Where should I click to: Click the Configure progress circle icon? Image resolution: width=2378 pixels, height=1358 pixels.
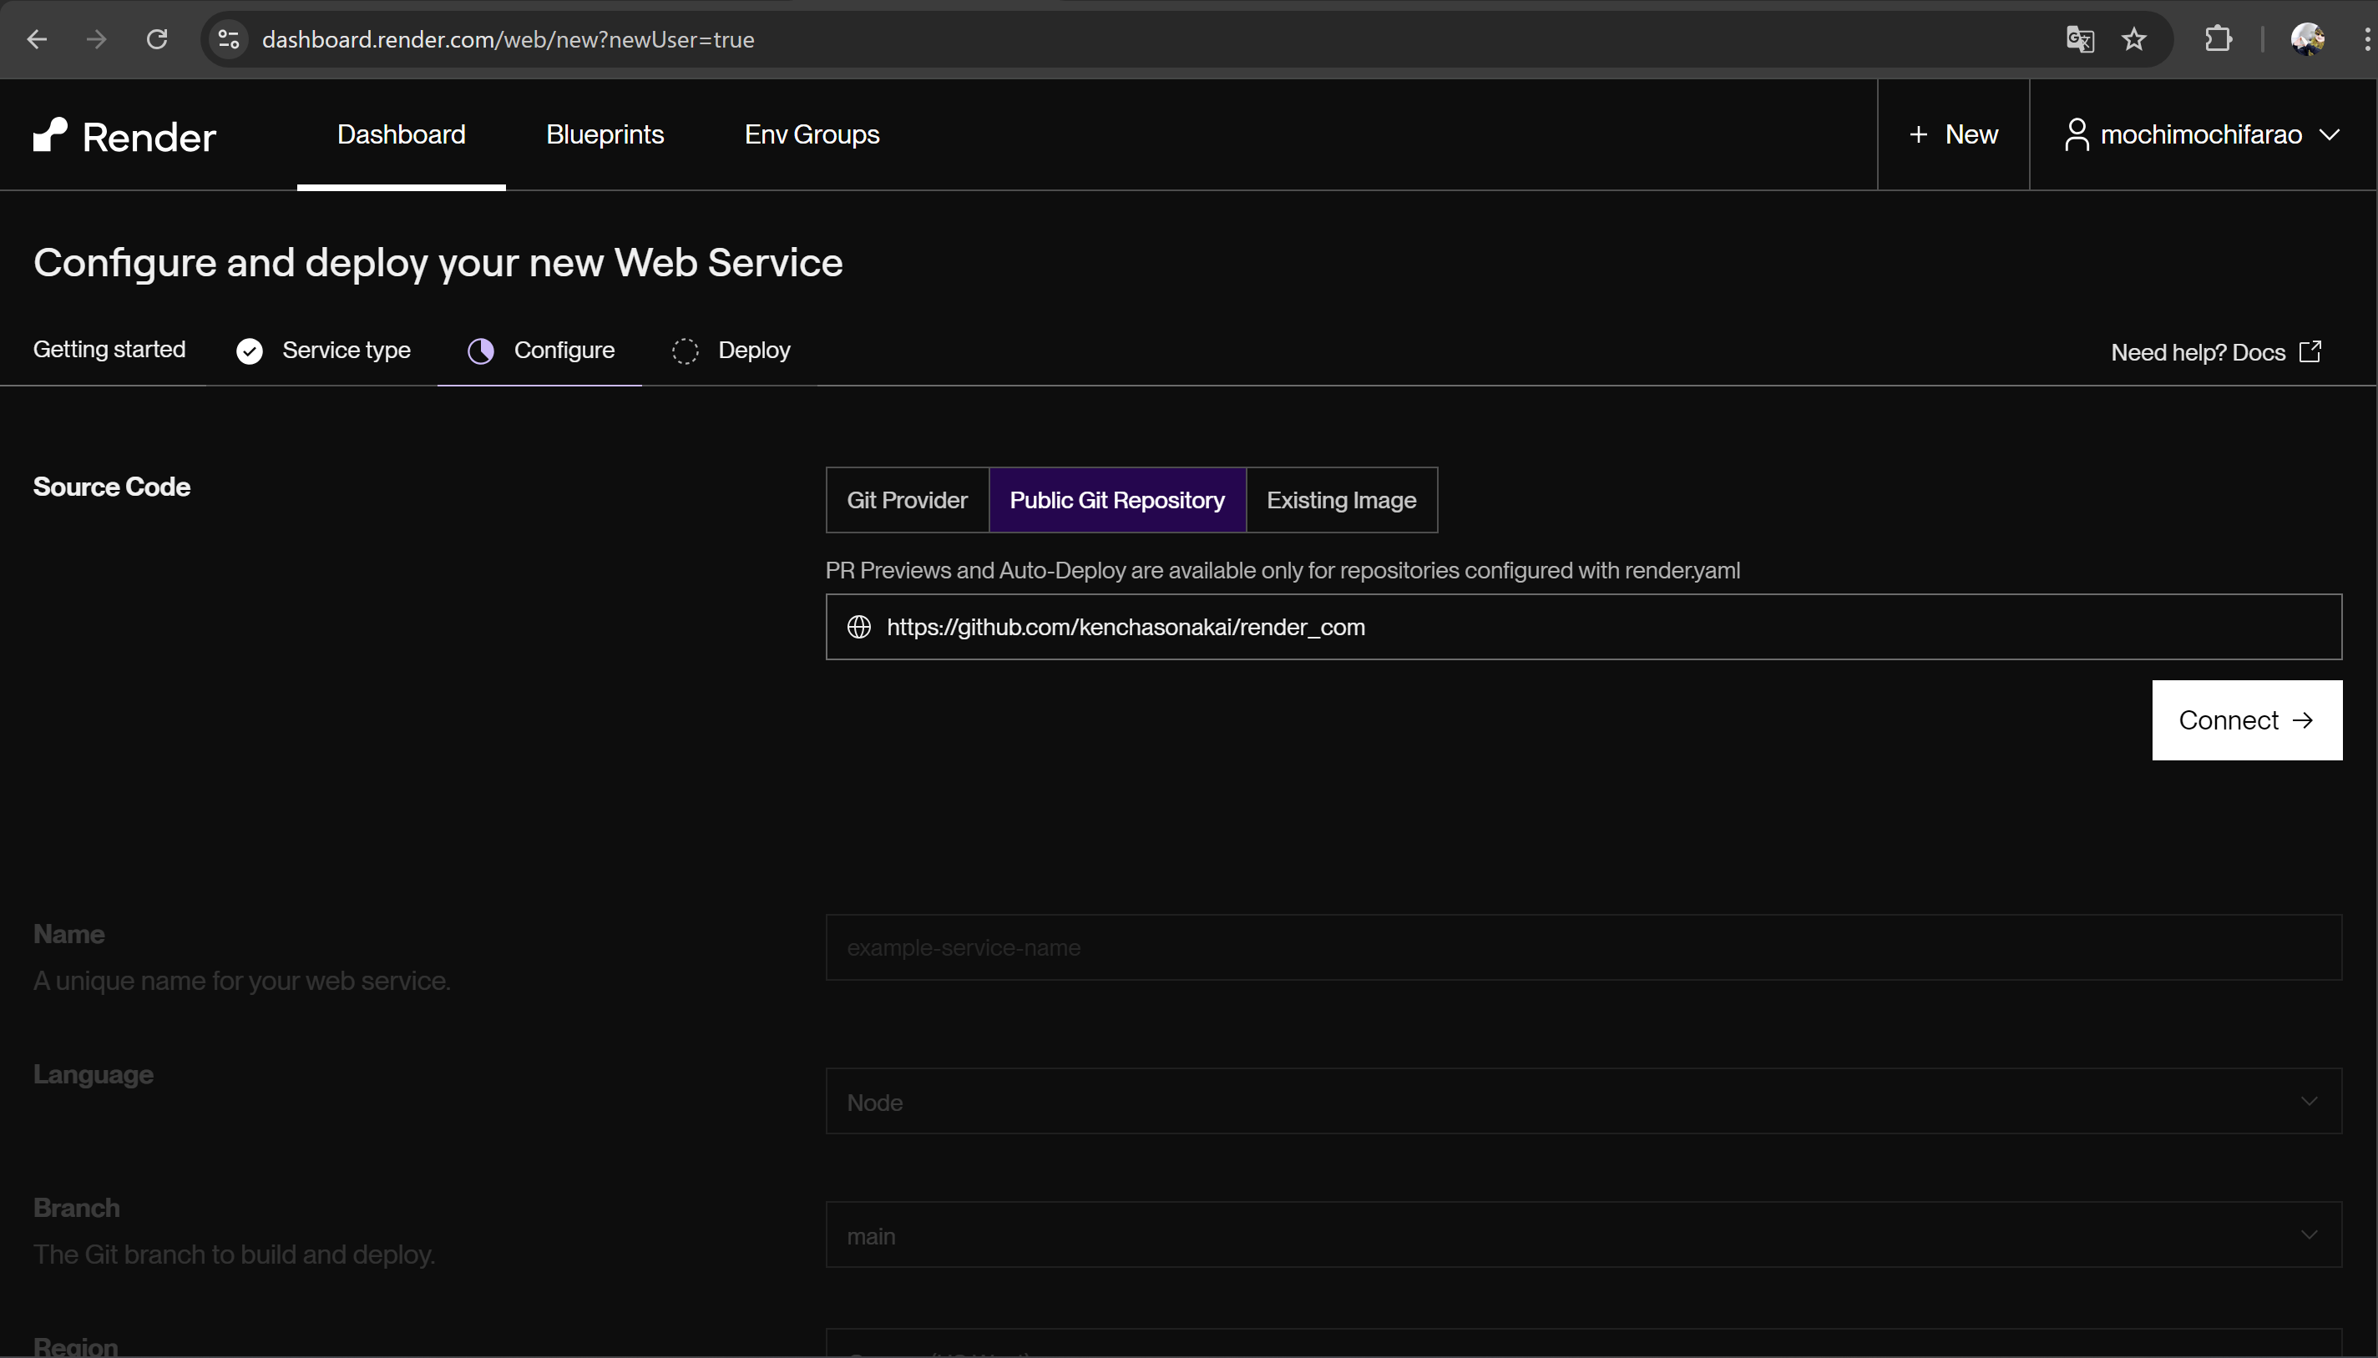[480, 351]
